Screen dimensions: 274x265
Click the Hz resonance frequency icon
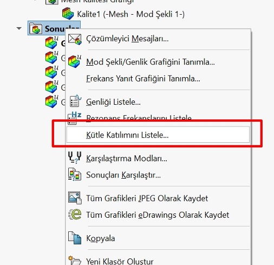click(74, 118)
